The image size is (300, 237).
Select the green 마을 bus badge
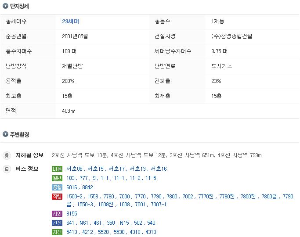pyautogui.click(x=57, y=169)
